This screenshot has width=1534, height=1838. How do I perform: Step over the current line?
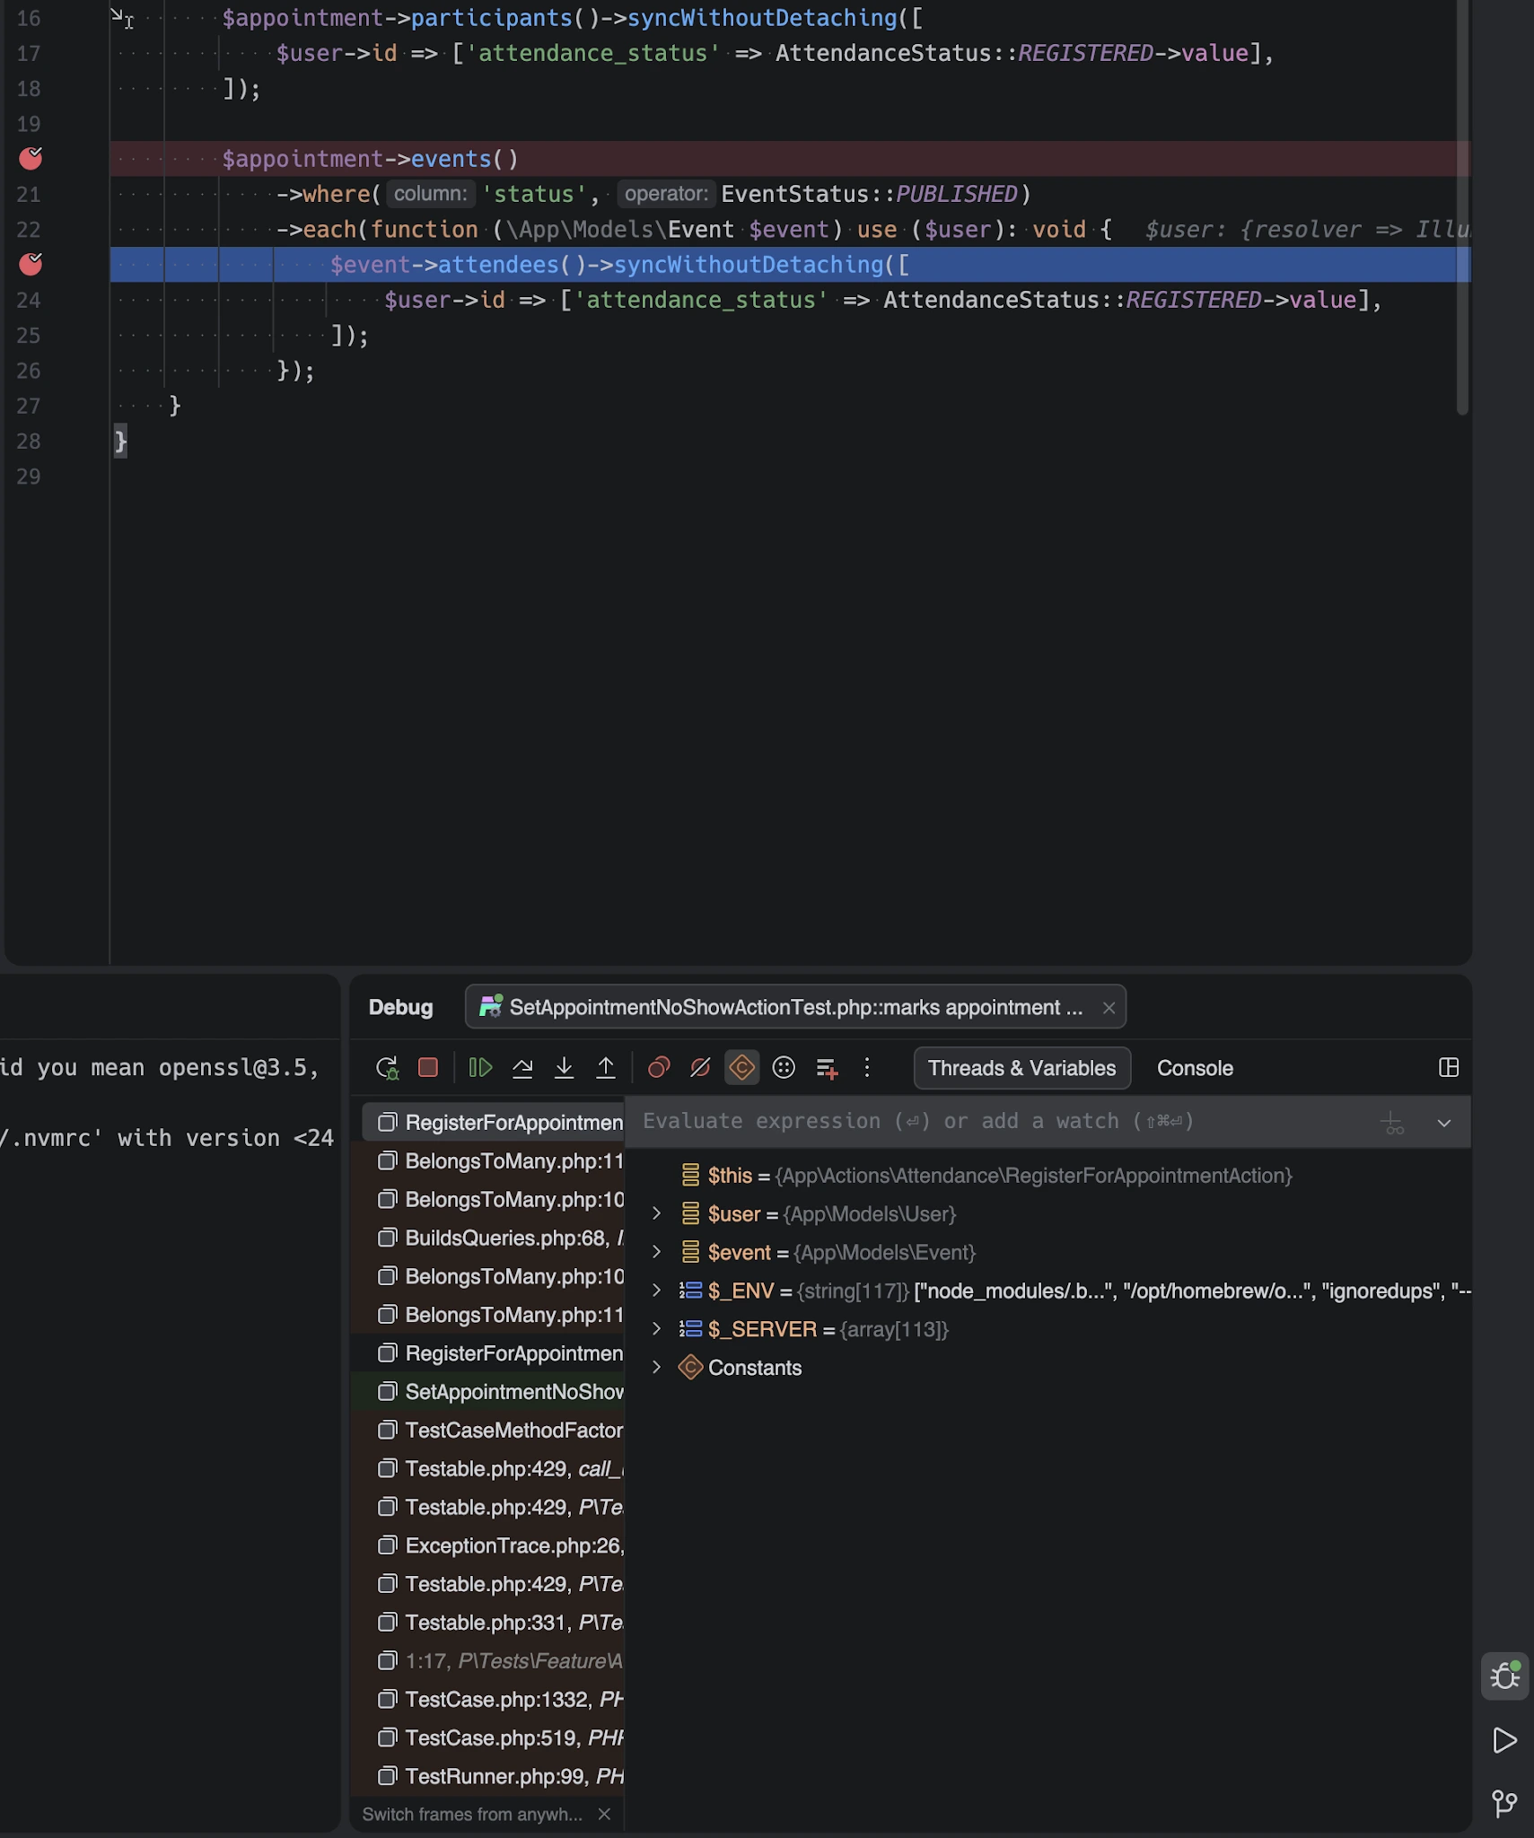[522, 1068]
